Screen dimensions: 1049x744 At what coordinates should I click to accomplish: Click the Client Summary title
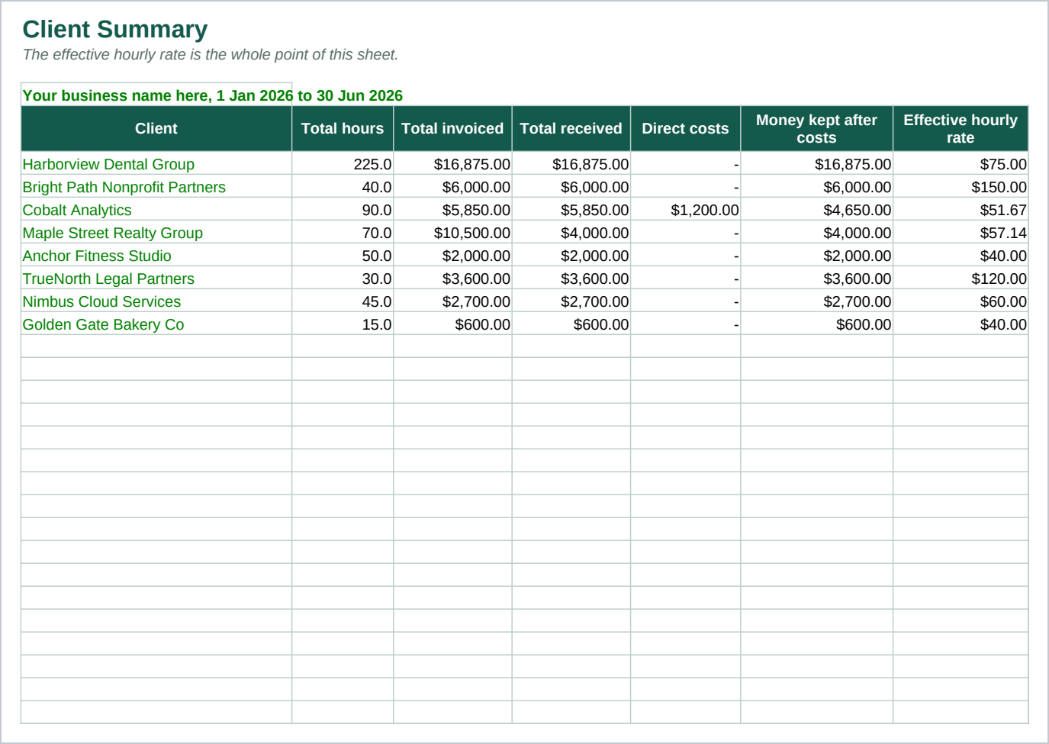coord(114,29)
